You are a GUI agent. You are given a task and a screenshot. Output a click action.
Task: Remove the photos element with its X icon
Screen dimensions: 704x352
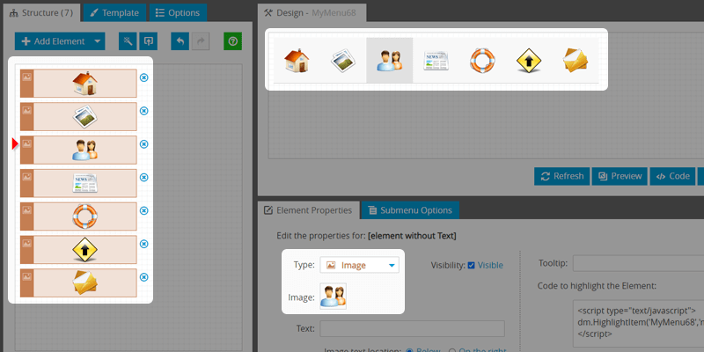tap(143, 111)
